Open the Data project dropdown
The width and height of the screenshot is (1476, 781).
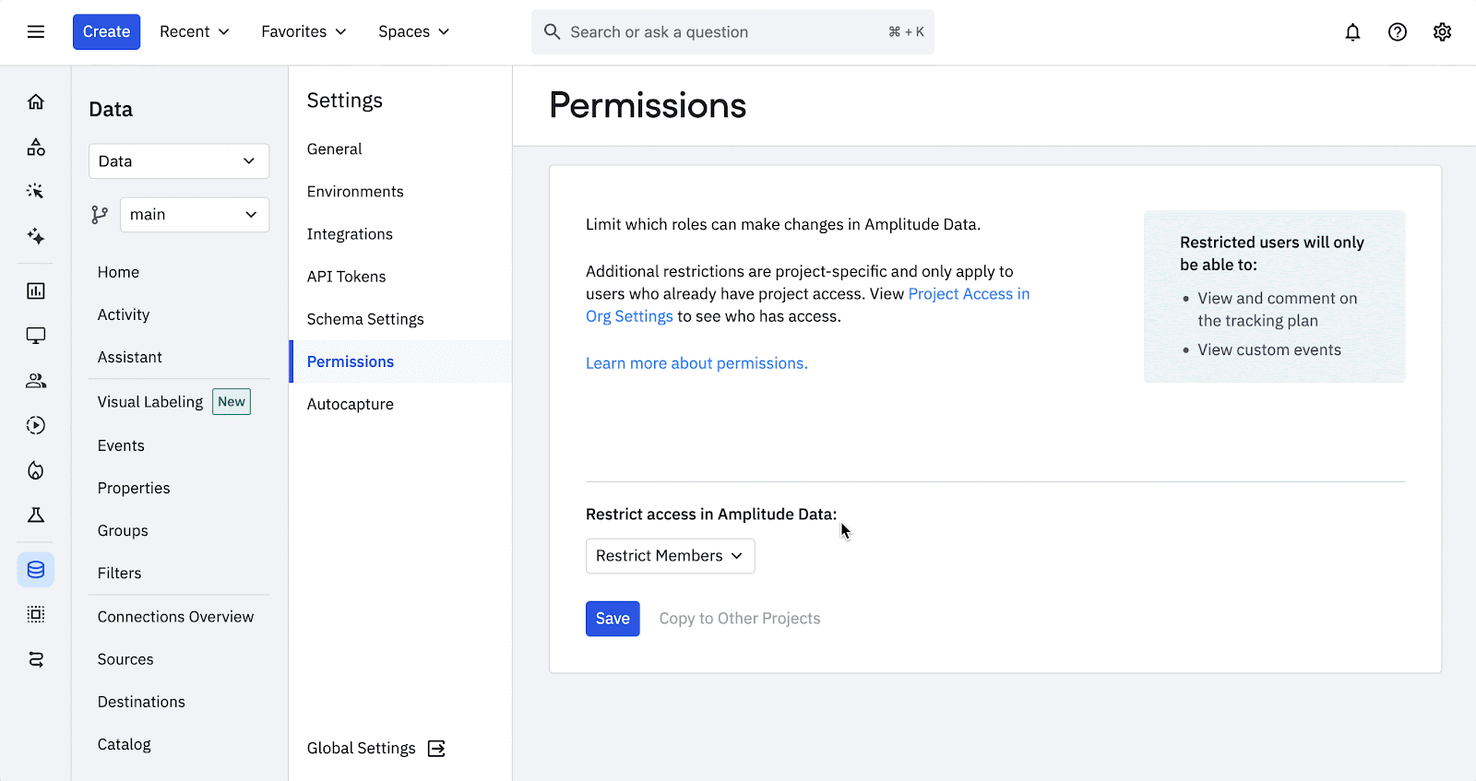179,161
